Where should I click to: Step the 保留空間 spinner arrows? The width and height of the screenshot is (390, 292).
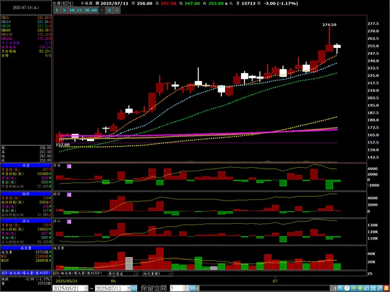[186, 288]
